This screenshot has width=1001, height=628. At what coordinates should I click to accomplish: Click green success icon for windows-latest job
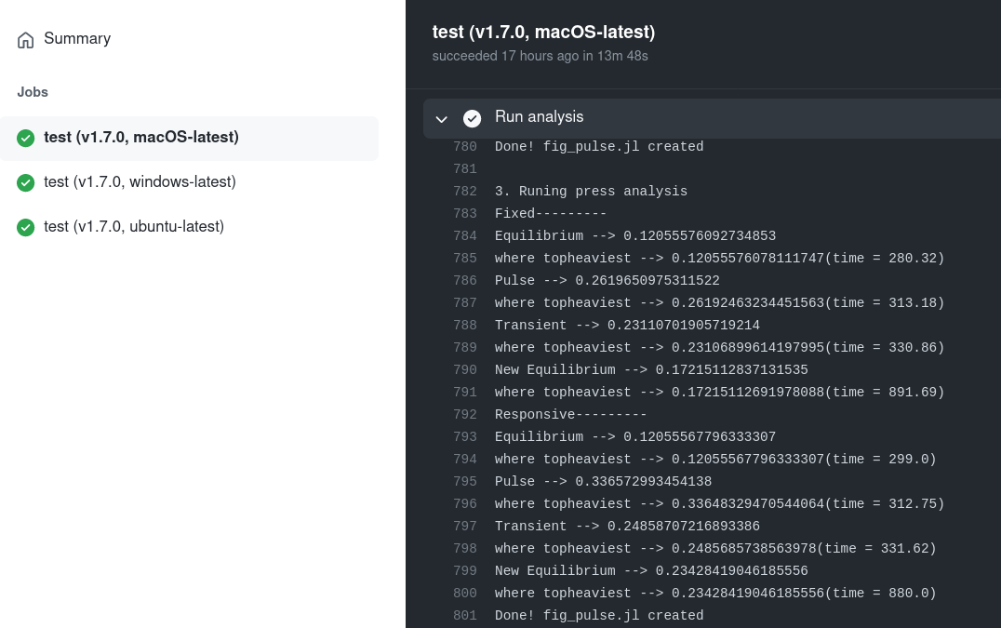[25, 182]
